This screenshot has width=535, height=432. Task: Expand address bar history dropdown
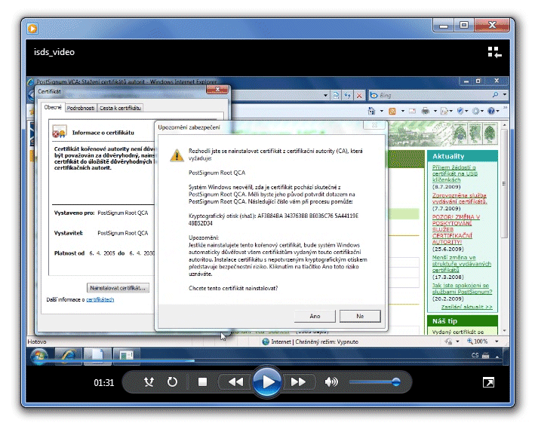[x=326, y=96]
